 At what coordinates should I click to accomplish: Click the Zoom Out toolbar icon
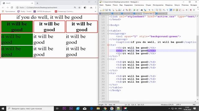click(x=152, y=10)
